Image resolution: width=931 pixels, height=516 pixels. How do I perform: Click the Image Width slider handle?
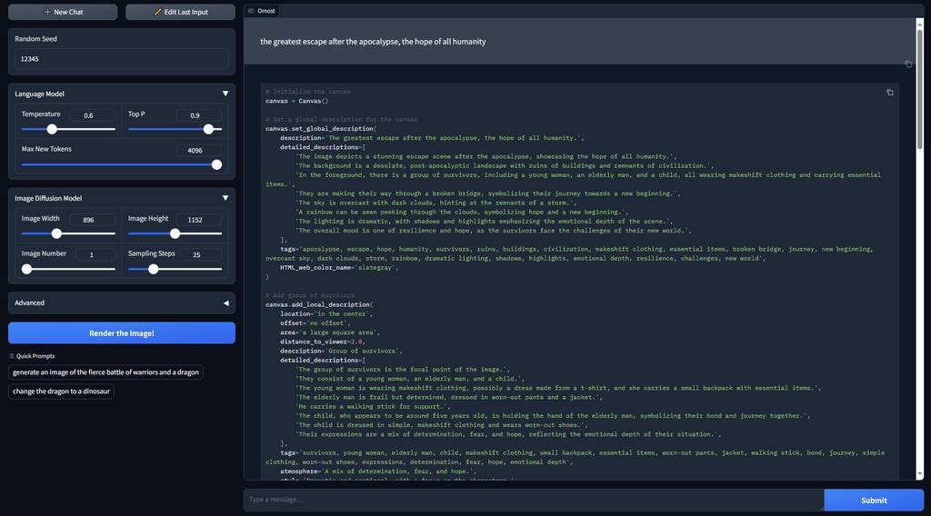(56, 233)
